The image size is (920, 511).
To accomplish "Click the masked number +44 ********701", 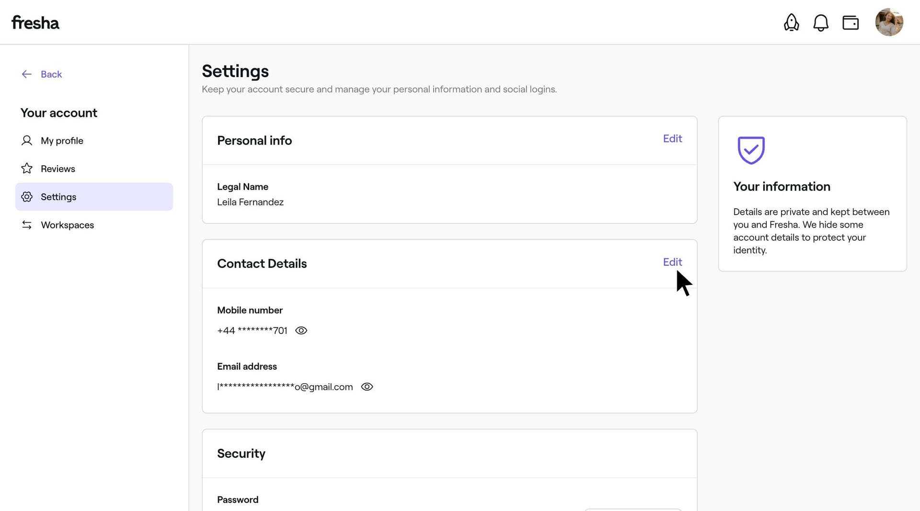I will click(252, 331).
